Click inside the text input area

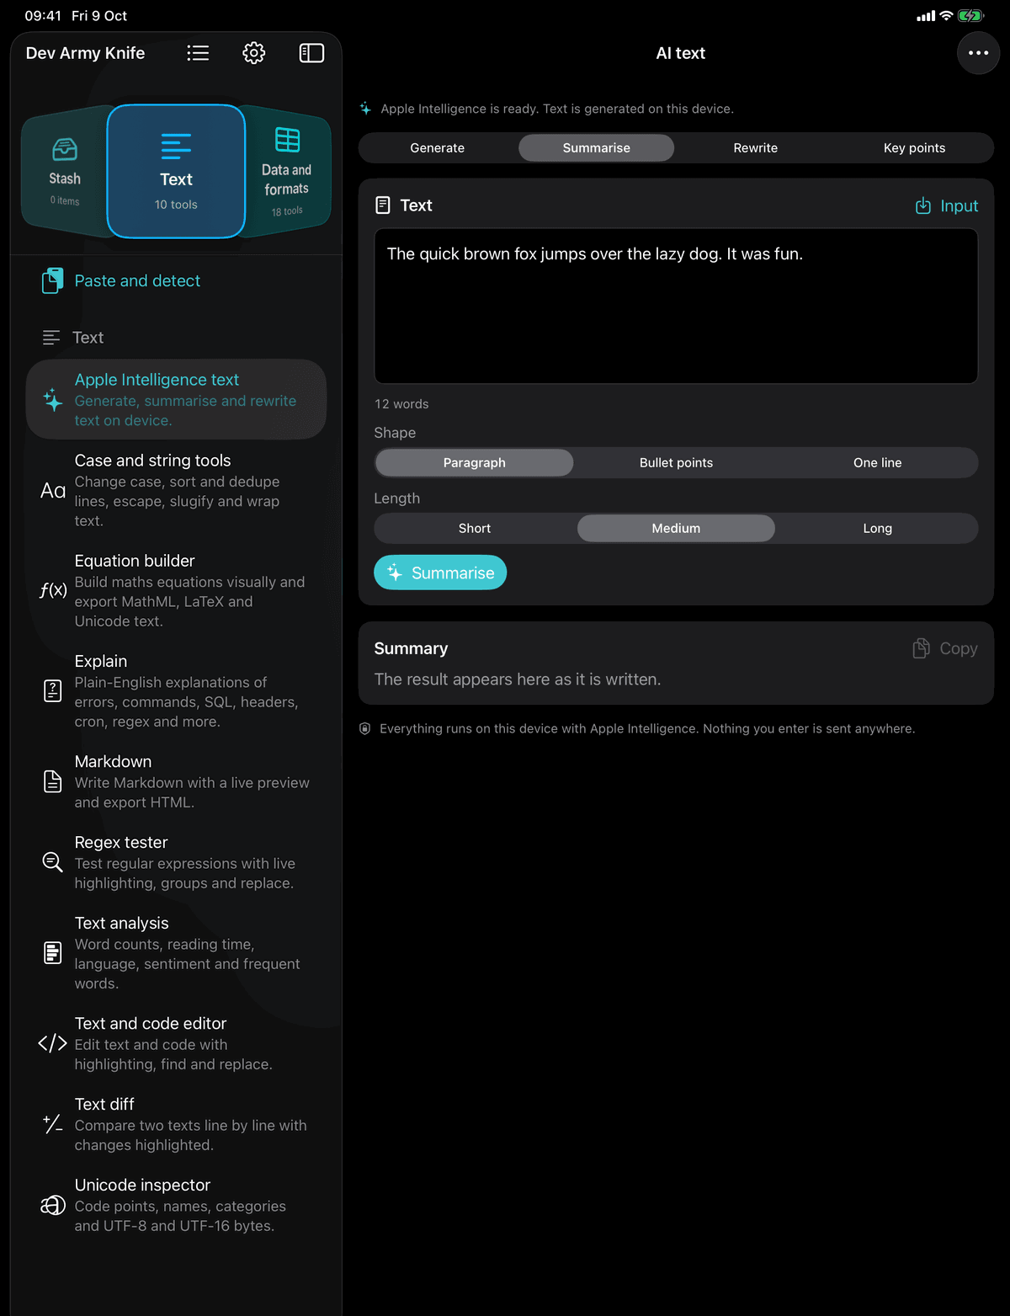point(676,306)
